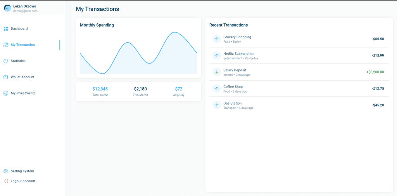Click the Logout account link

coord(23,181)
